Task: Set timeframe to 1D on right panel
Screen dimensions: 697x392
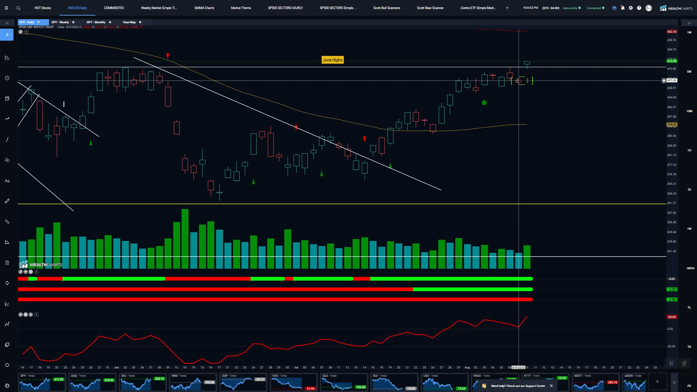Action: (x=689, y=189)
